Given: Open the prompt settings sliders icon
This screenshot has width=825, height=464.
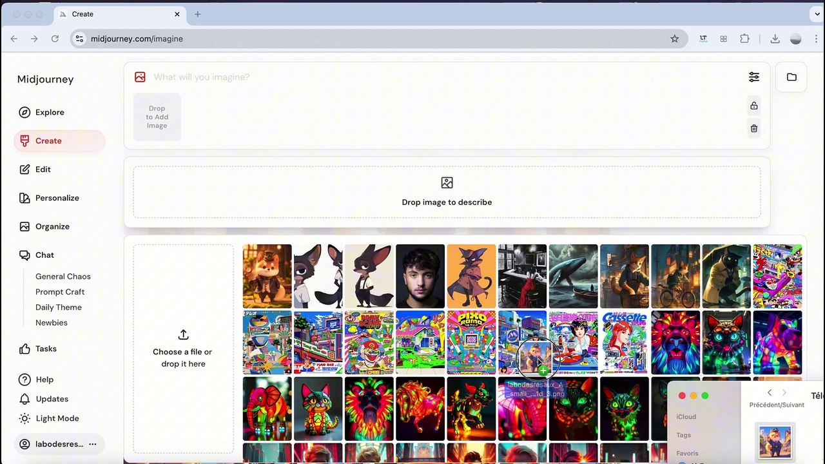Looking at the screenshot, I should [753, 77].
